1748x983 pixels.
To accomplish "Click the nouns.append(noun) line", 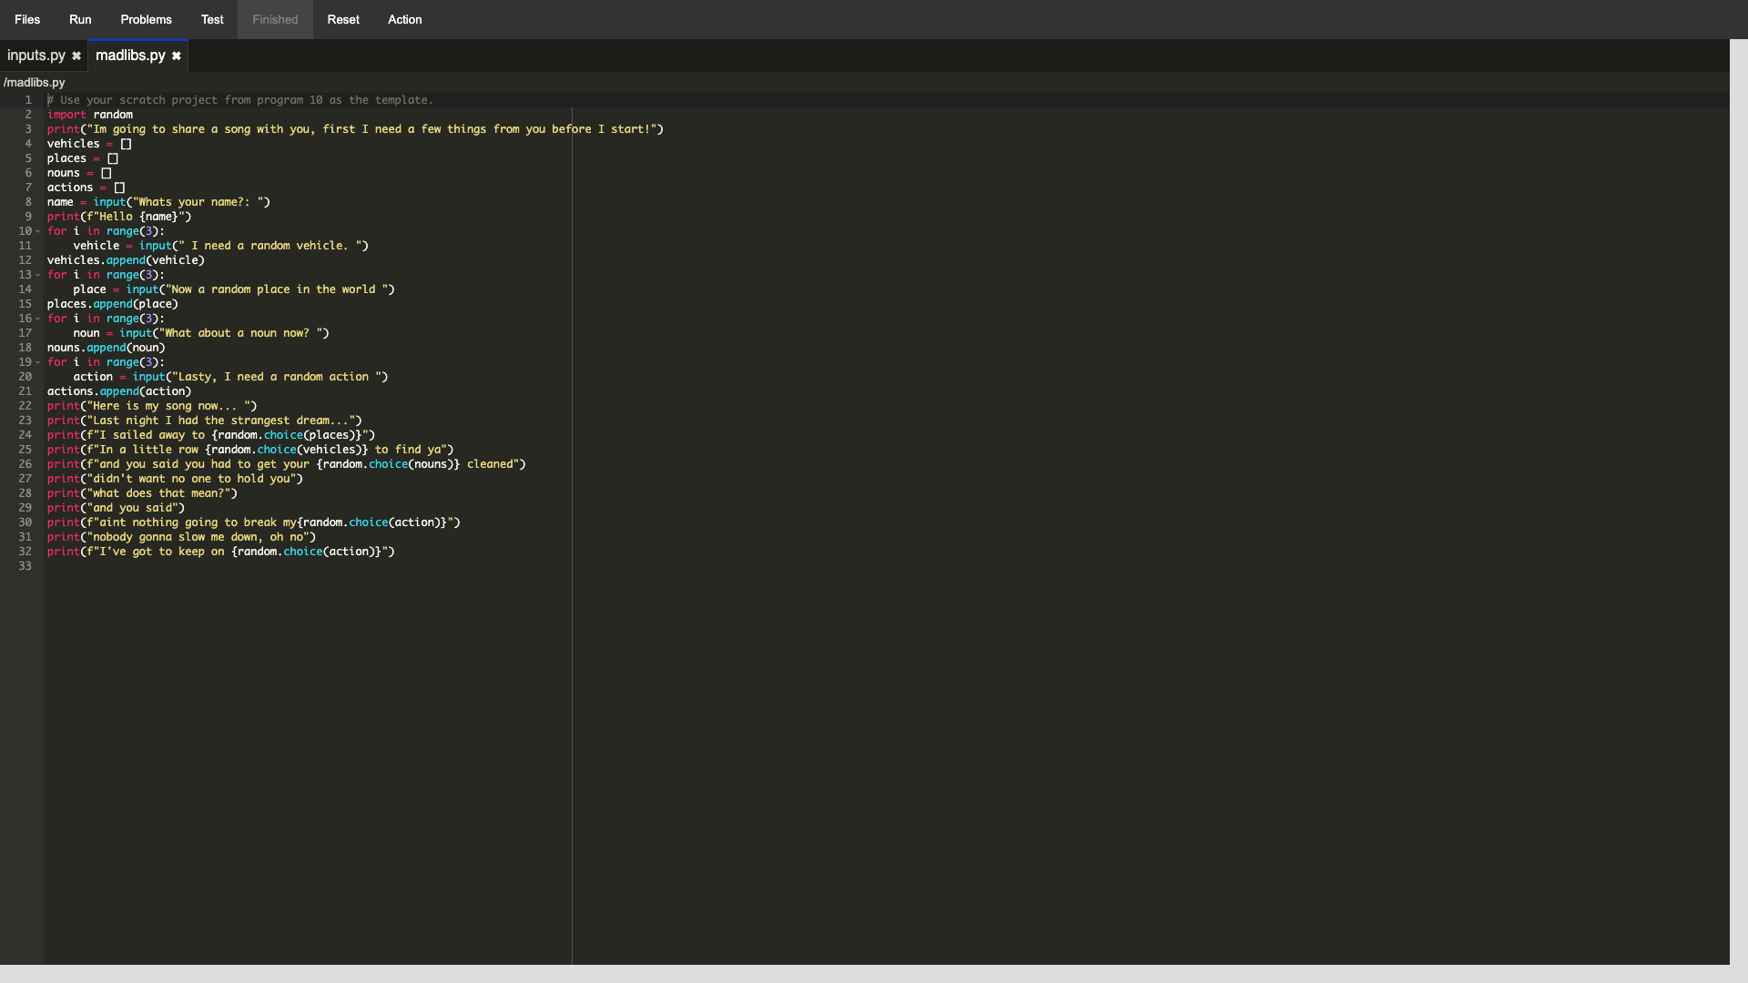I will [x=107, y=348].
